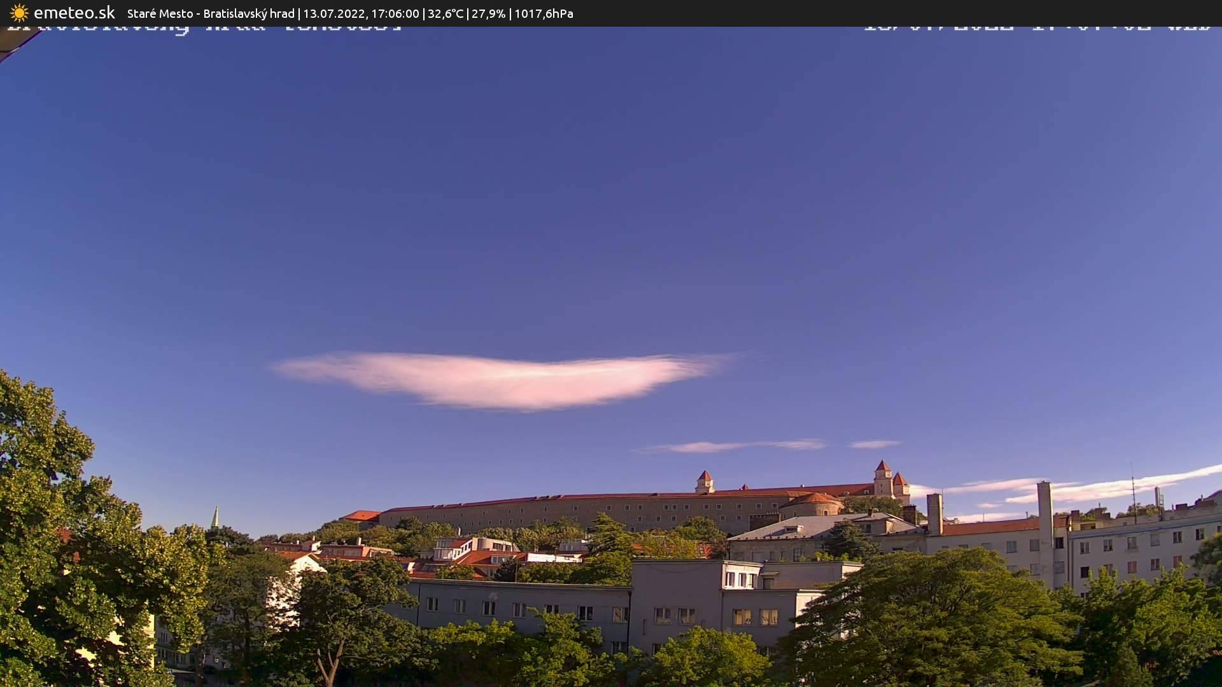The width and height of the screenshot is (1222, 687).
Task: Click the pressure value '1017,6hPa'
Action: coord(544,13)
